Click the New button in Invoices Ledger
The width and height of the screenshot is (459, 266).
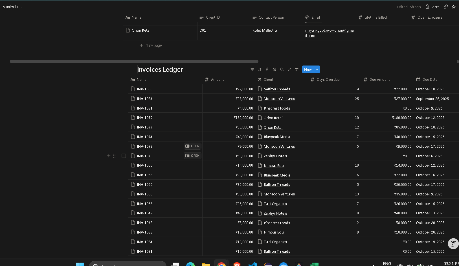click(x=308, y=69)
